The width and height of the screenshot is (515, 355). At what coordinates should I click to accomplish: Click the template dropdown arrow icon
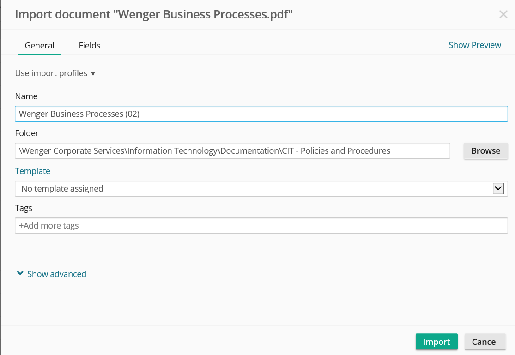[498, 188]
